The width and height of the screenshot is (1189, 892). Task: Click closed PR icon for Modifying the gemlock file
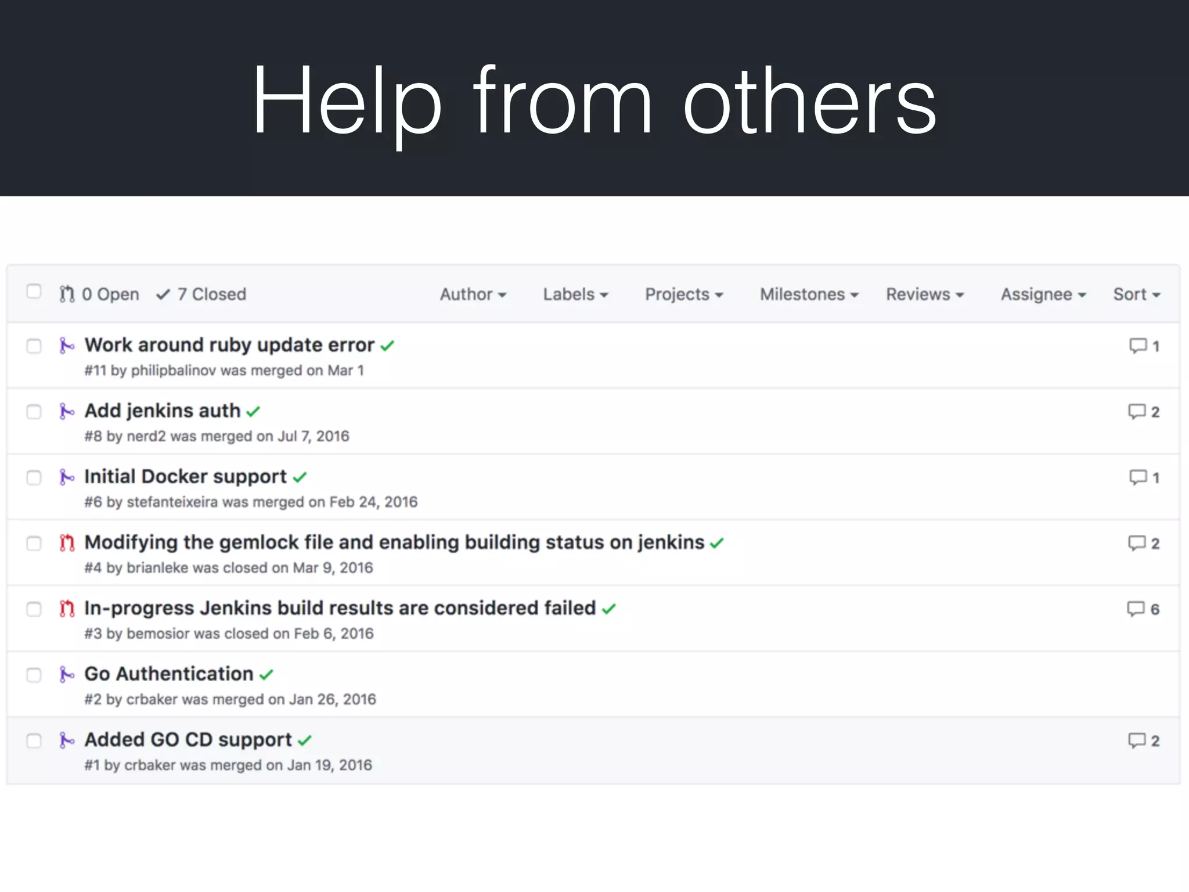67,543
